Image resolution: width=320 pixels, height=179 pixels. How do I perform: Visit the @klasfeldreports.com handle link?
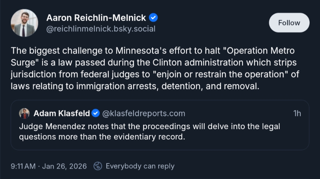coord(143,113)
